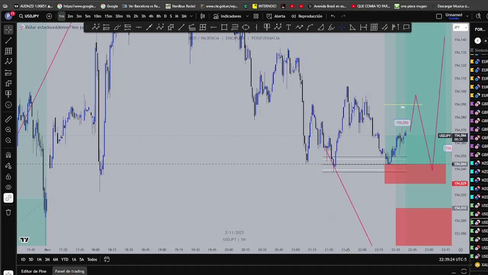This screenshot has height=275, width=488.
Task: Open the emoji icons tool
Action: coord(8,105)
